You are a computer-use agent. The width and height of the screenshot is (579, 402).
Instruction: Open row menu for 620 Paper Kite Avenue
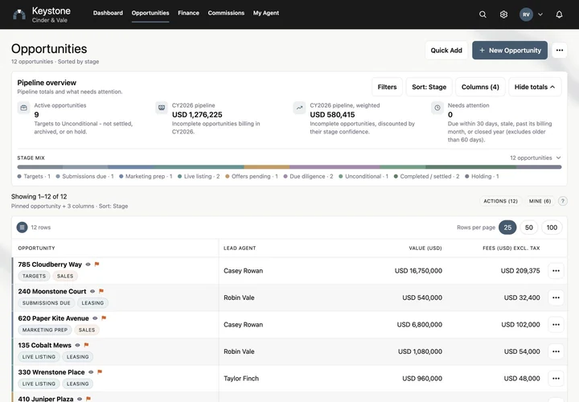tap(556, 325)
